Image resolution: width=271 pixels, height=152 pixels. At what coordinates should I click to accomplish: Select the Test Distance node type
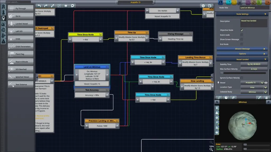21,84
